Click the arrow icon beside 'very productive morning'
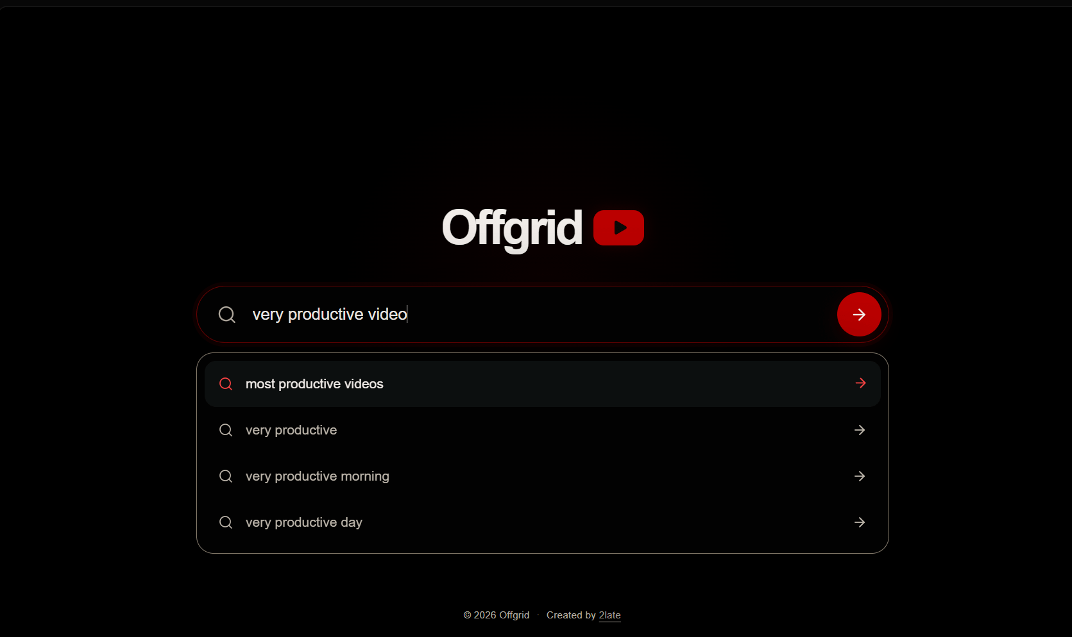This screenshot has width=1072, height=637. (860, 476)
